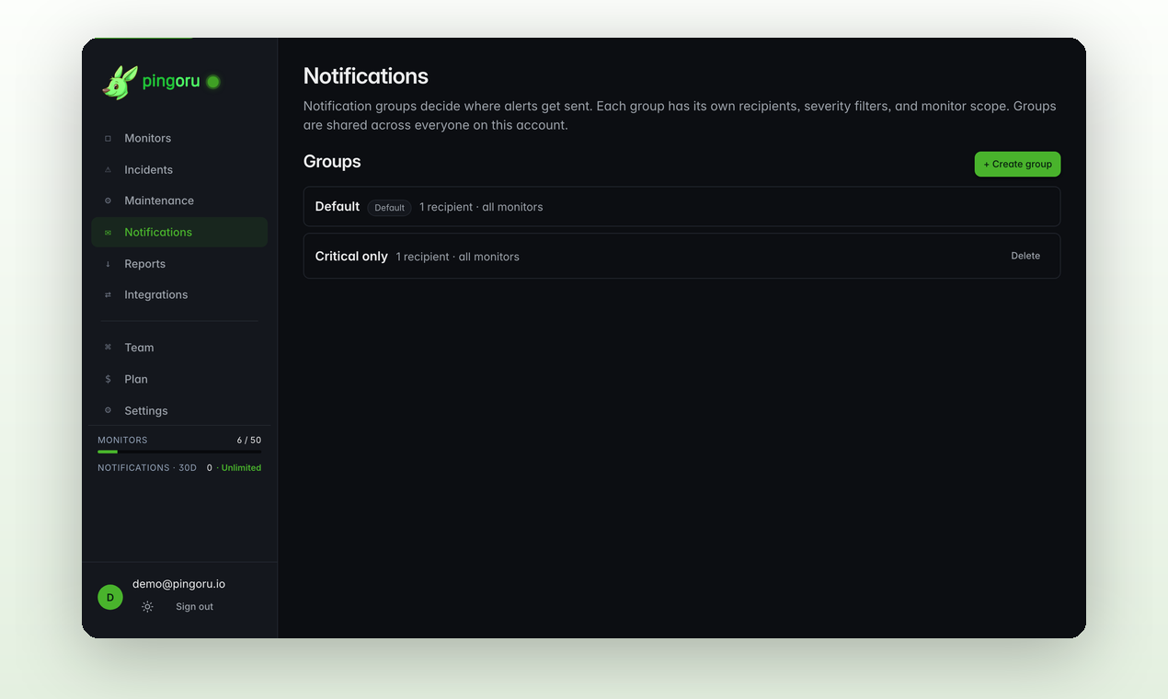Screen dimensions: 1168x699
Task: Click the Settings gear icon
Action: (108, 410)
